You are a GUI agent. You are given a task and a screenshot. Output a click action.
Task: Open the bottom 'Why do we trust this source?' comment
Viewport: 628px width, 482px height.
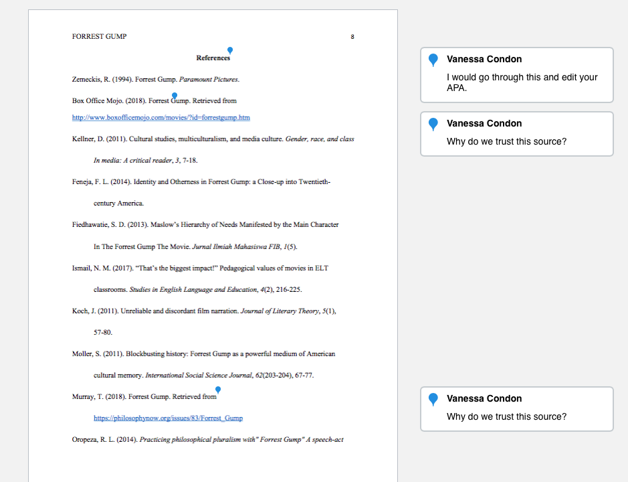point(517,409)
